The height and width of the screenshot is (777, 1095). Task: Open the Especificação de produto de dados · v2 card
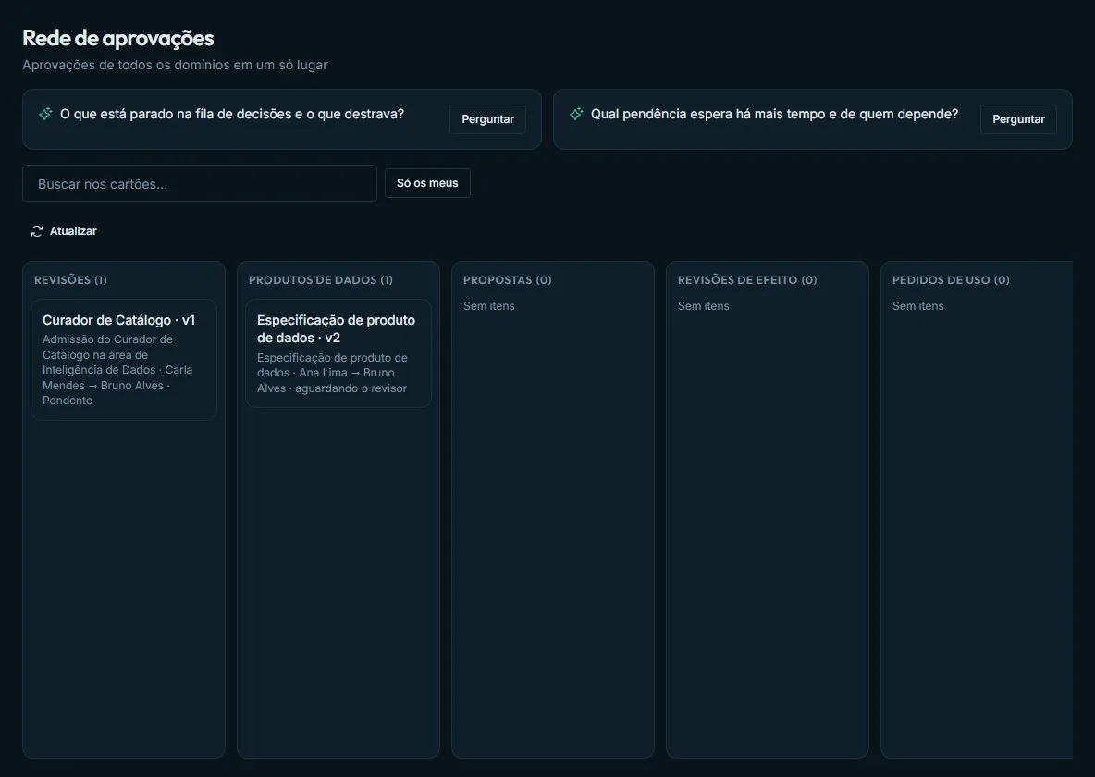[338, 353]
